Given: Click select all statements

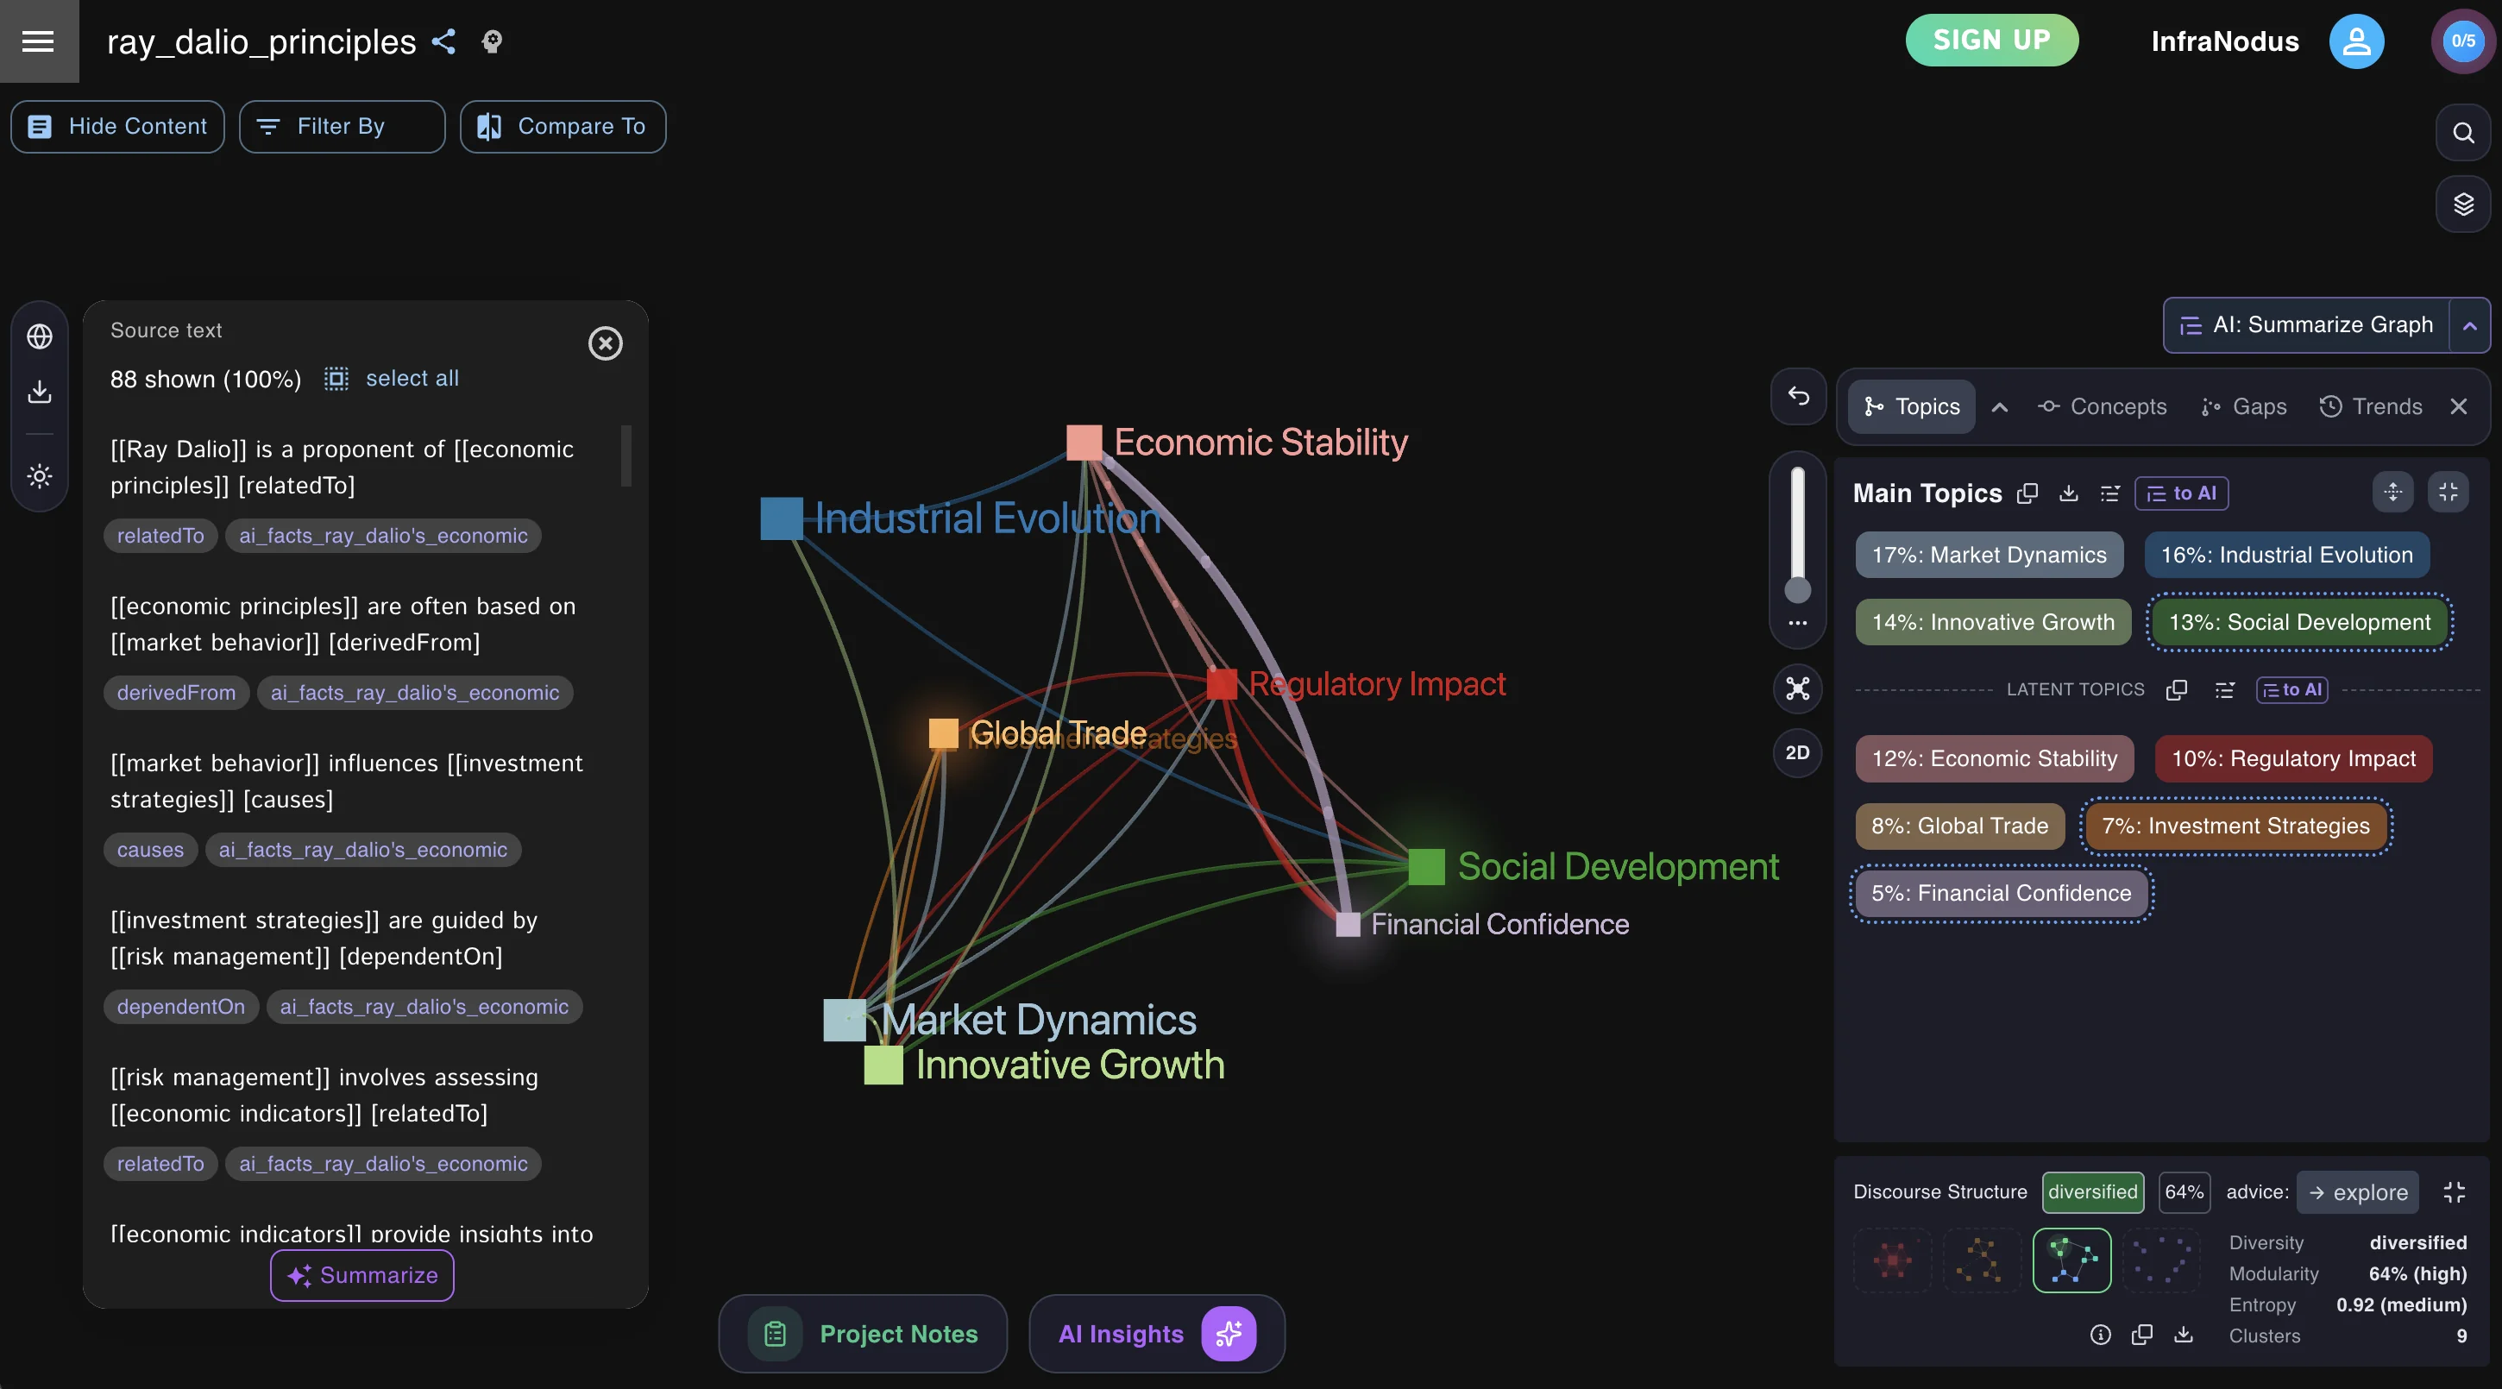Looking at the screenshot, I should (x=412, y=378).
